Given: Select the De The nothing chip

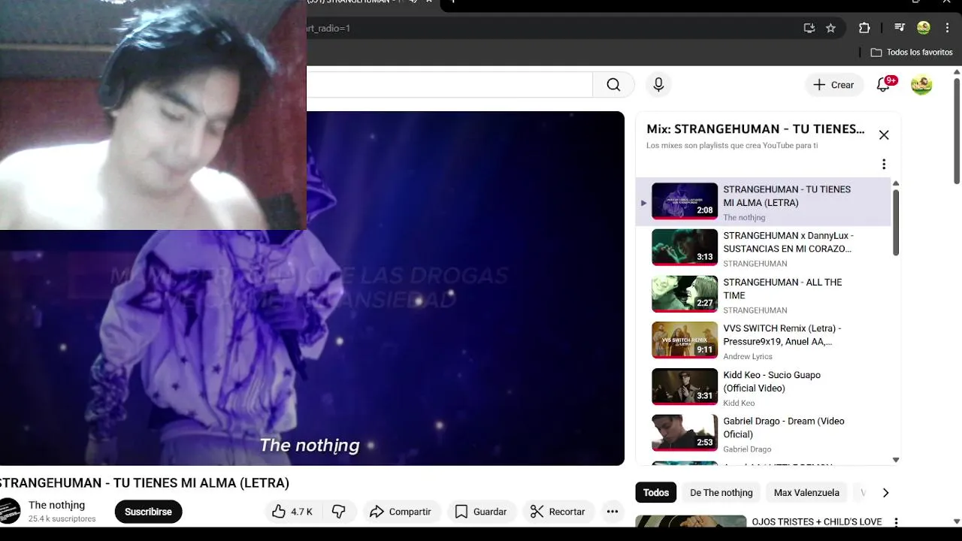Looking at the screenshot, I should pos(721,493).
